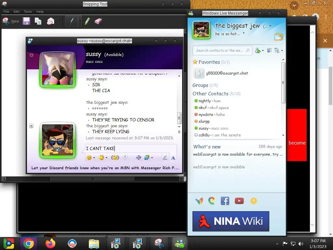The image size is (333, 250).
Task: Select contact cdh8u in contact list
Action: (218, 135)
